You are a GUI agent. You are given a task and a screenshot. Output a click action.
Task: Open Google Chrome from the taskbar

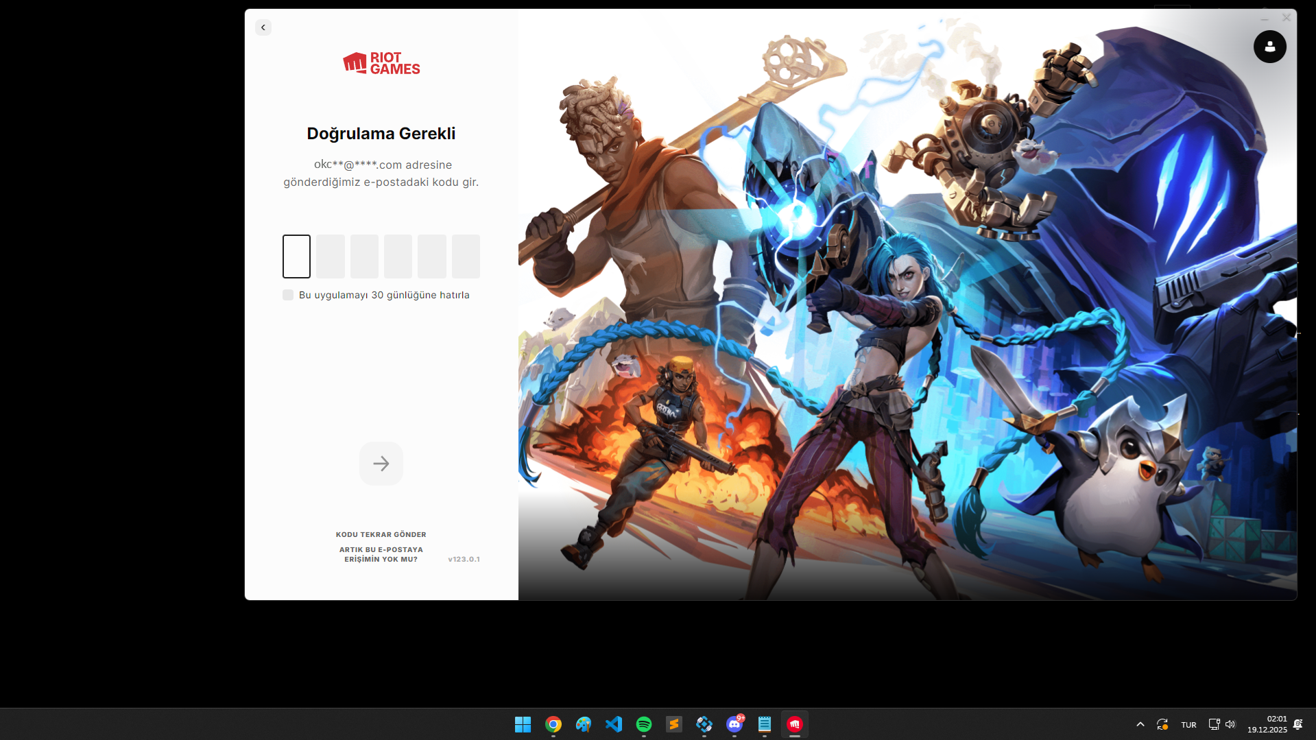[x=553, y=724]
